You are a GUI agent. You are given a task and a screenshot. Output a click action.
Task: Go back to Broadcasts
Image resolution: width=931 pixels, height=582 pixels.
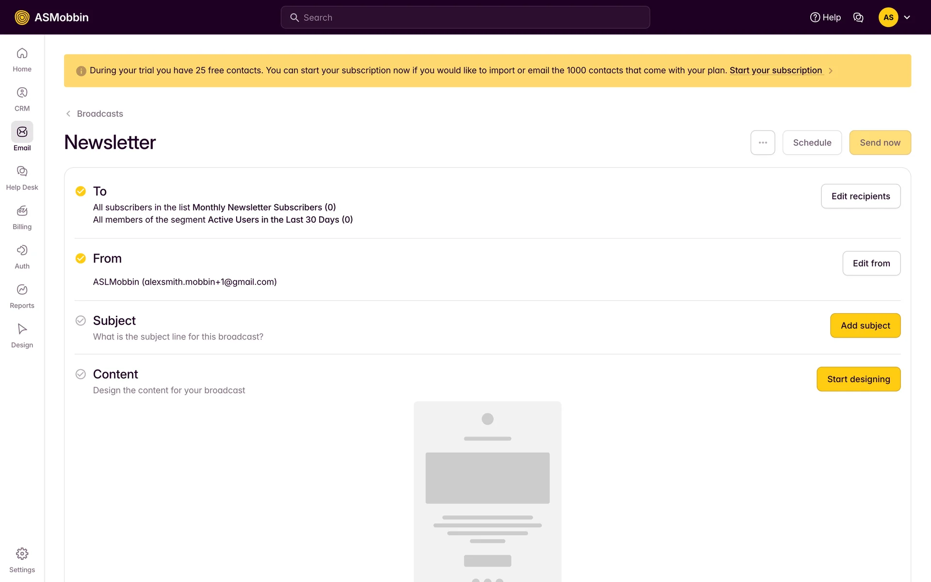click(95, 113)
